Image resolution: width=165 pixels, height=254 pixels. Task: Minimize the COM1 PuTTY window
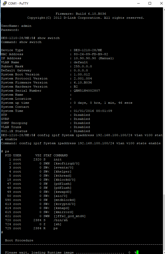tap(138, 4)
